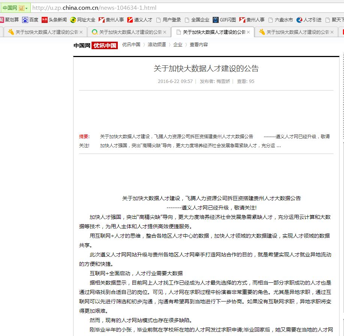Click the 优讯中国 breadcrumb link

click(x=131, y=45)
